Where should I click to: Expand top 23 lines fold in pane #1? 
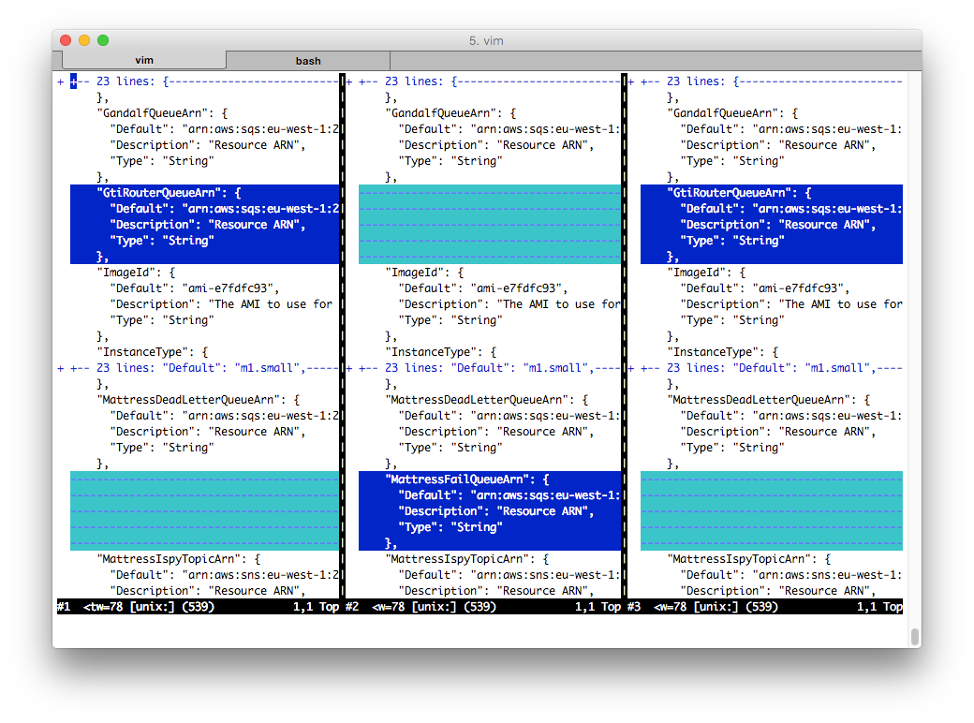click(199, 81)
